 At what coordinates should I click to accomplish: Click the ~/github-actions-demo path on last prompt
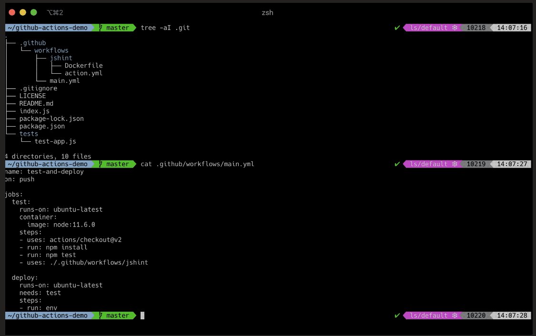point(48,316)
